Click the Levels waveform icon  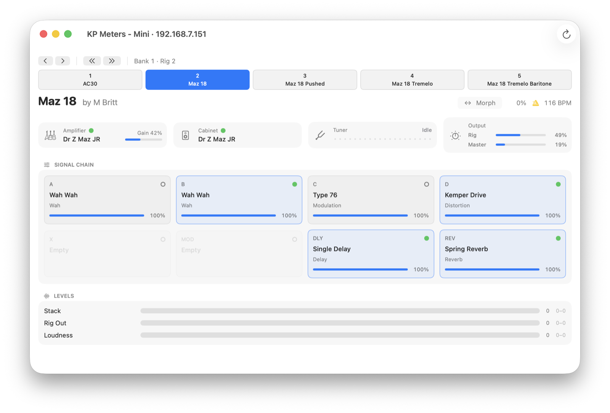pyautogui.click(x=47, y=296)
